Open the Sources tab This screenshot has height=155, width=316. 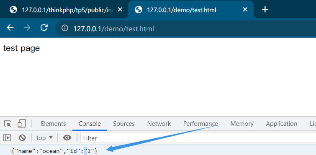click(124, 124)
